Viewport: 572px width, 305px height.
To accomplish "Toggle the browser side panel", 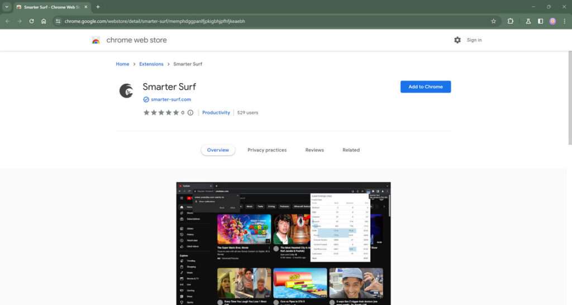I will (x=540, y=21).
